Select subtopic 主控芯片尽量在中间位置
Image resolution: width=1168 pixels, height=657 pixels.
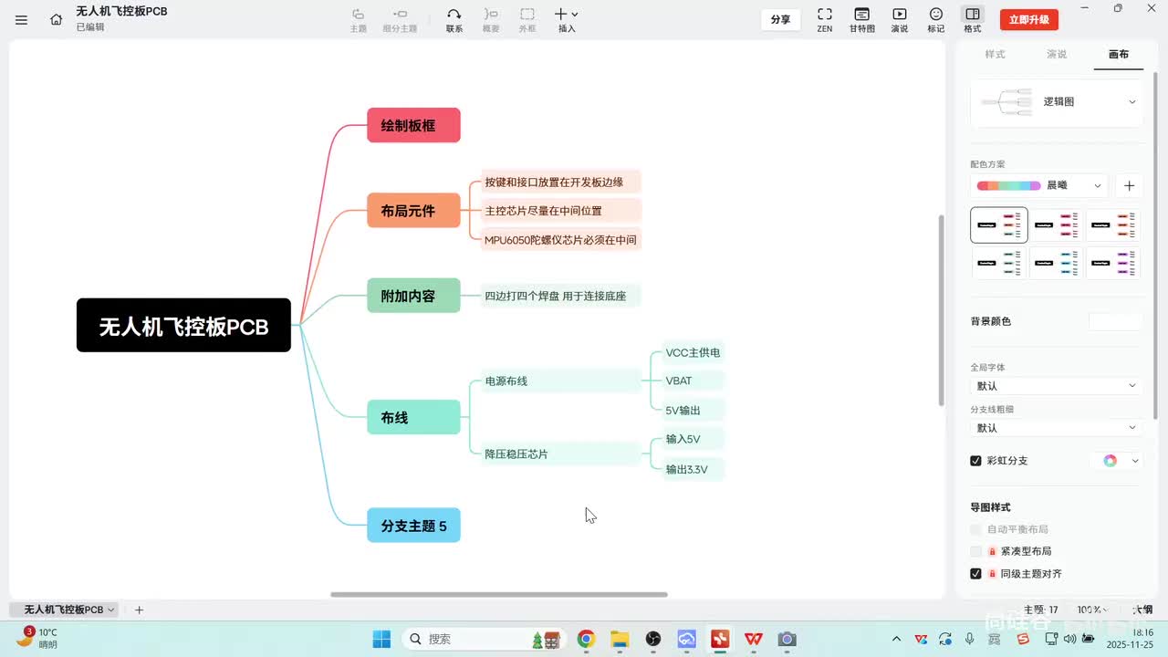tap(560, 211)
